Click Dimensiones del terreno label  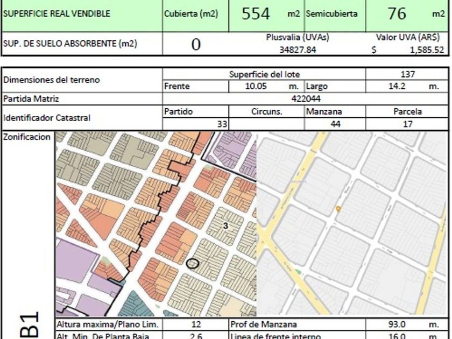click(x=51, y=80)
